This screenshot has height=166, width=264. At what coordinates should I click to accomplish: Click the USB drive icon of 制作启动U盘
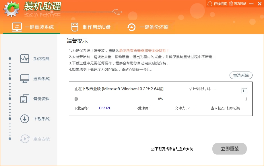pos(75,27)
